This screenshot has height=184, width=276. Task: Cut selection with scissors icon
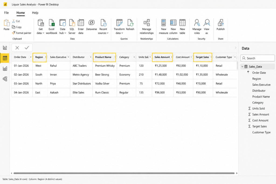pos(13,21)
